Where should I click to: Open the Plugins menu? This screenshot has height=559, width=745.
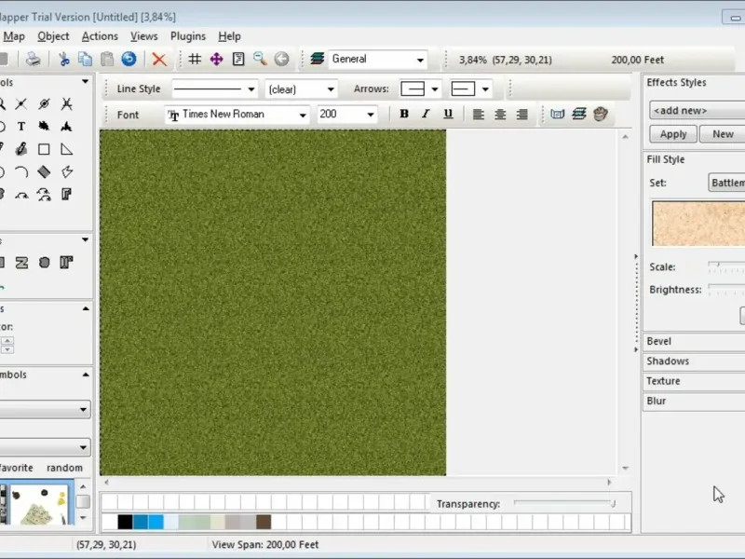tap(188, 36)
